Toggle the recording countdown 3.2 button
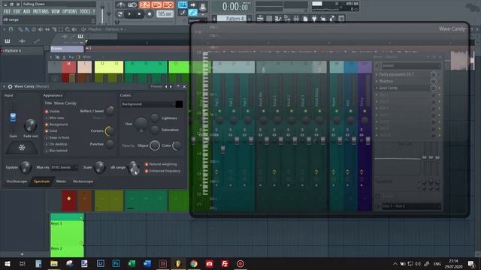 [x=145, y=4]
